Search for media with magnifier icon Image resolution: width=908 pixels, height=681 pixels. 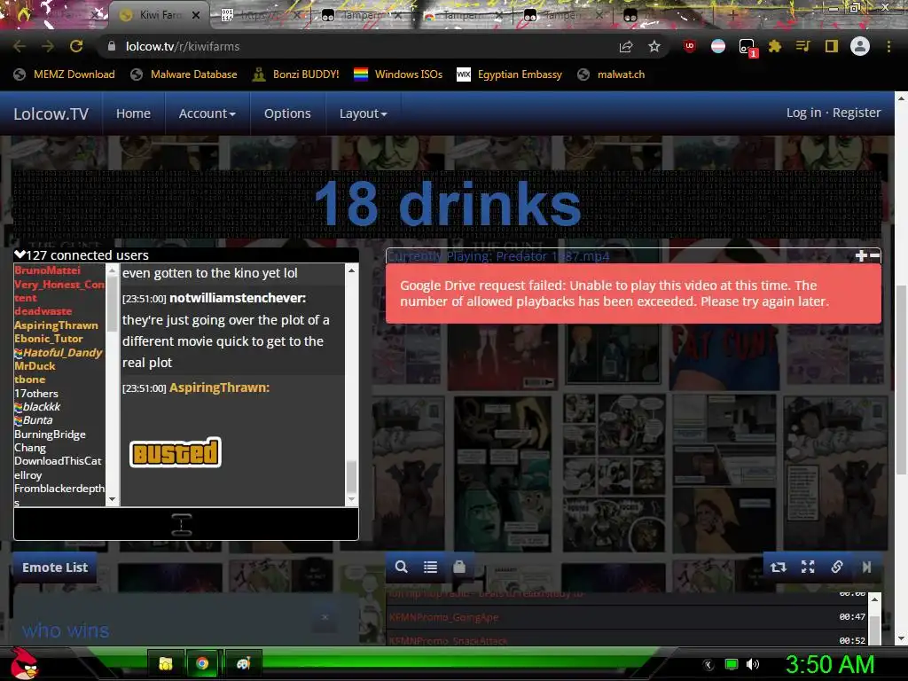click(x=402, y=567)
